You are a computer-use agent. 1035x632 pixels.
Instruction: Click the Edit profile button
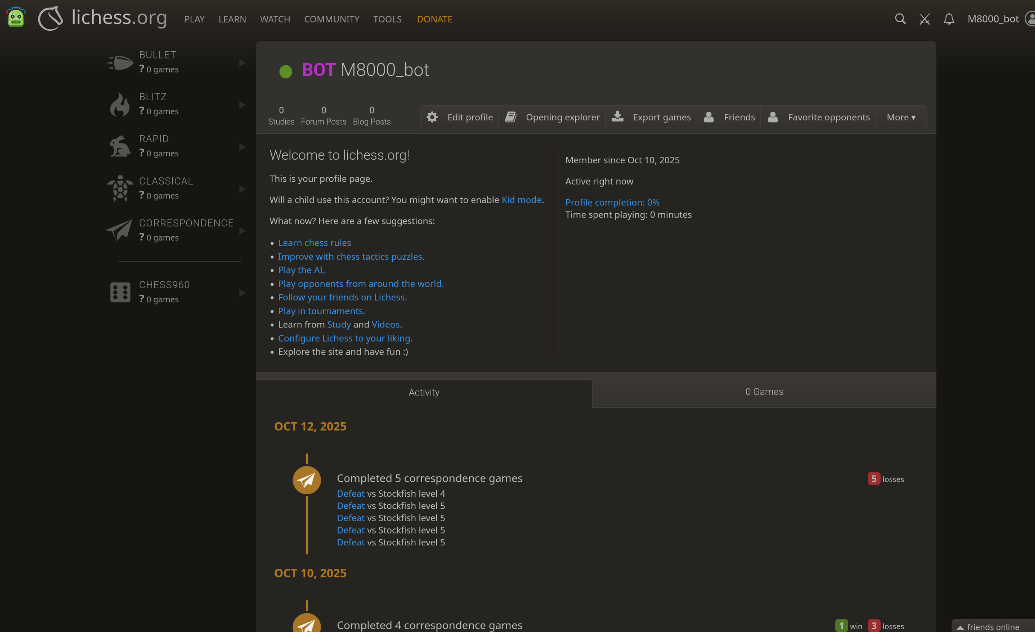pos(460,117)
